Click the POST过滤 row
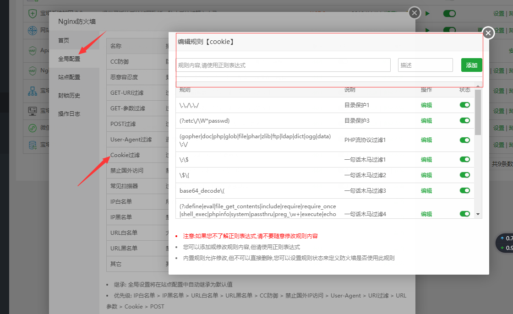 [137, 124]
